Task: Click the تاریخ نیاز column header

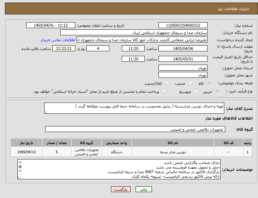Action: tap(26, 143)
